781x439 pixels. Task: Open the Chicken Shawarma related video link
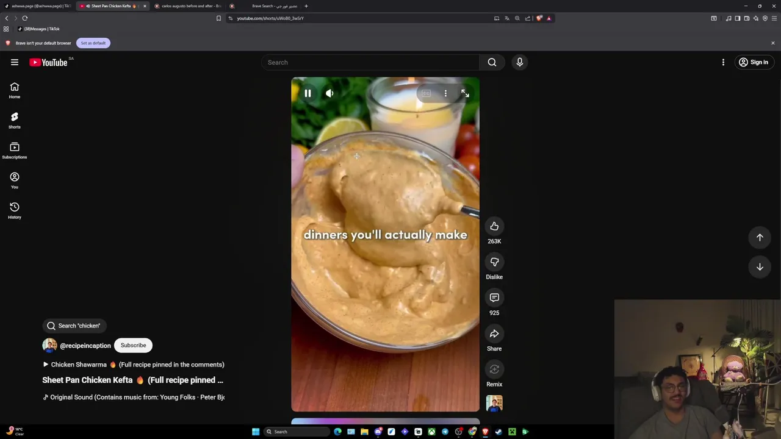[x=134, y=365]
